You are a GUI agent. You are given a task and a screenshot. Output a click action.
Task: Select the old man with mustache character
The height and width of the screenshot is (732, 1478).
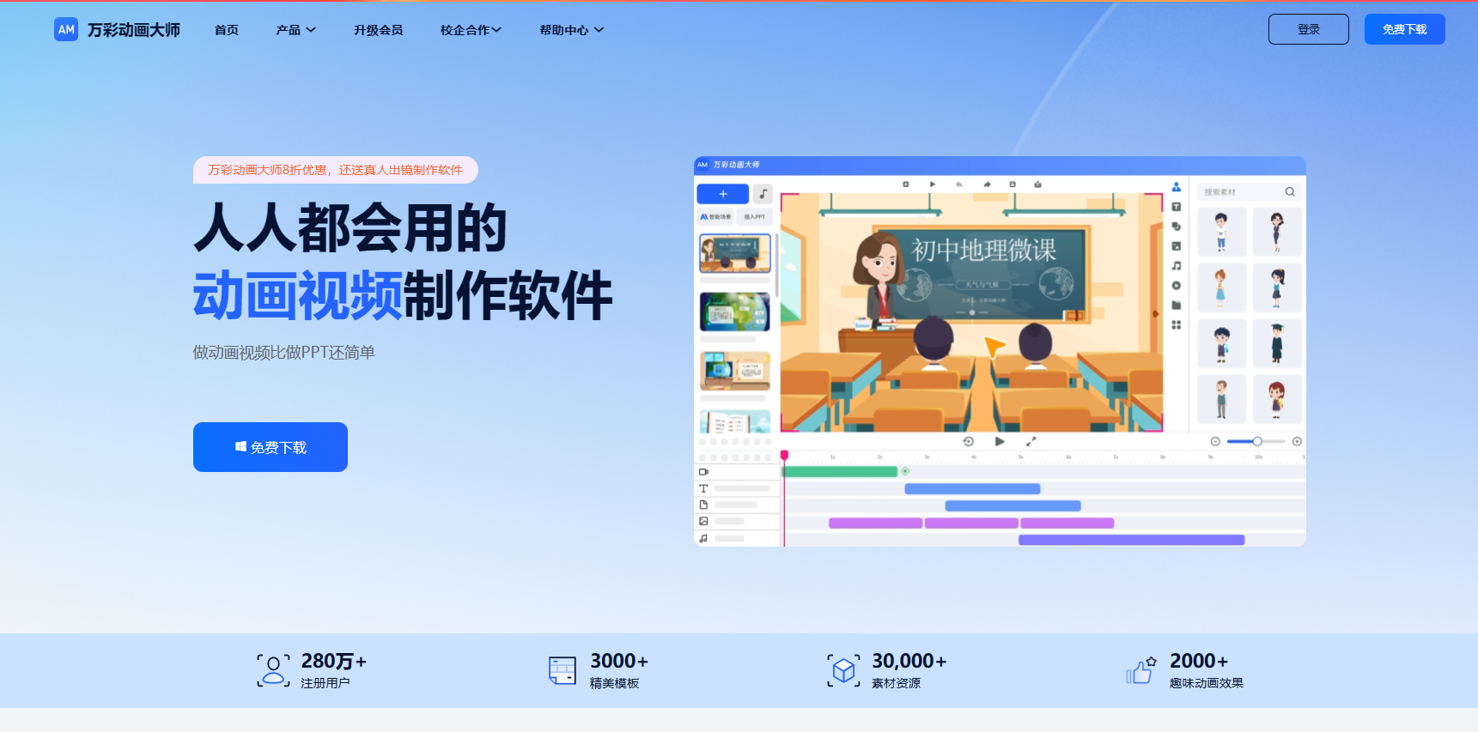pos(1221,399)
